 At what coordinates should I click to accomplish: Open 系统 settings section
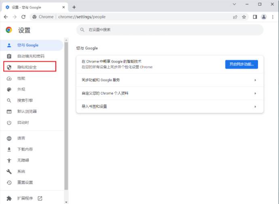click(32, 172)
